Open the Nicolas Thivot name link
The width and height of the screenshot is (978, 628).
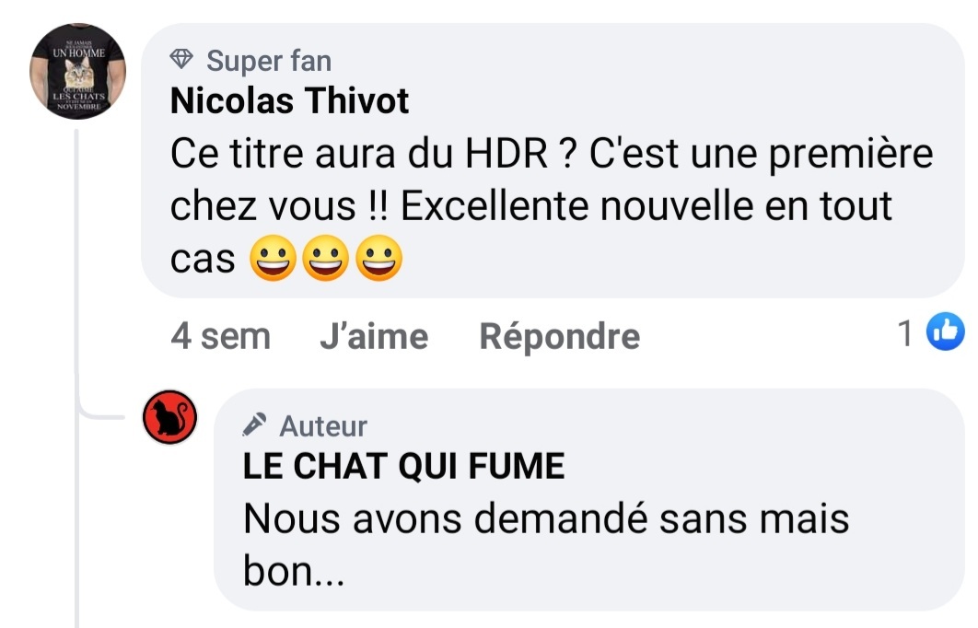coord(290,100)
